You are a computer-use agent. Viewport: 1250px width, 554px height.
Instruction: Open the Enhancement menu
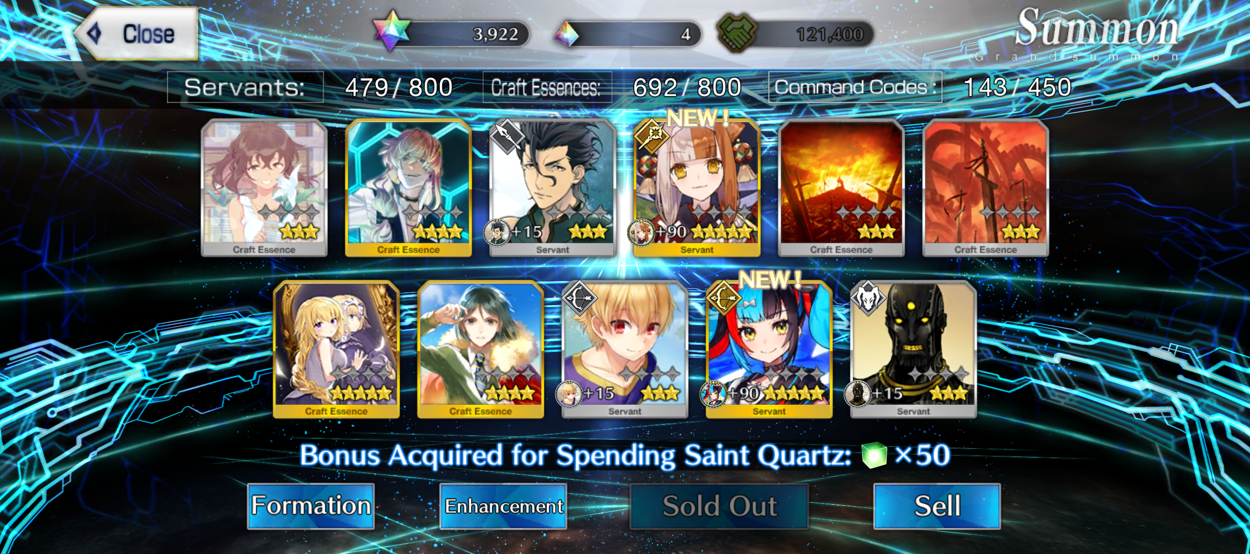pyautogui.click(x=503, y=506)
